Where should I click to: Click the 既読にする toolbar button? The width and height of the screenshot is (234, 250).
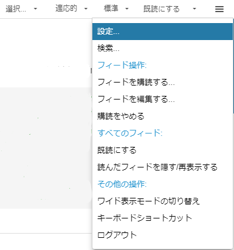tap(162, 9)
